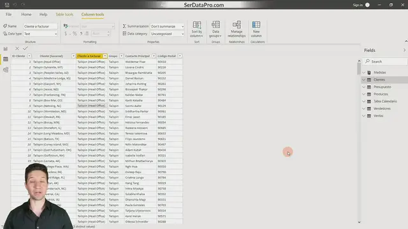Commit the formula with the checkmark icon
This screenshot has height=229, width=408.
pyautogui.click(x=25, y=48)
